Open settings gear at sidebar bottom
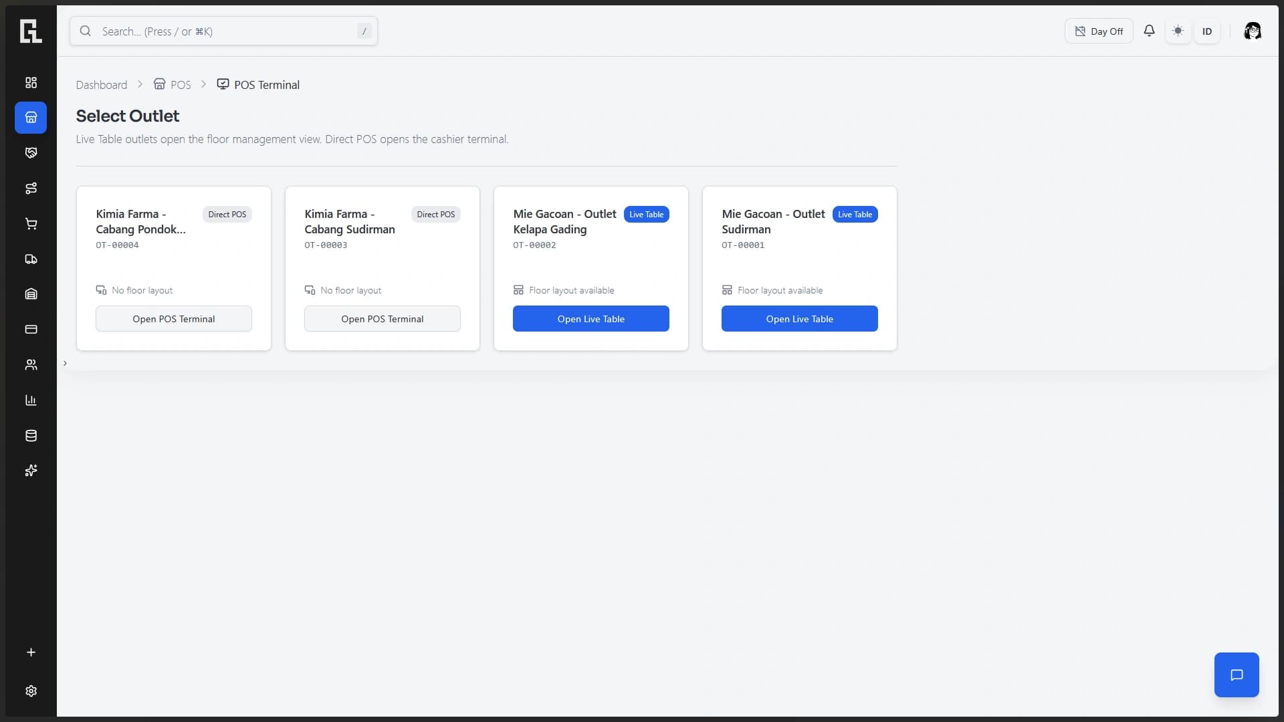The width and height of the screenshot is (1284, 722). pyautogui.click(x=31, y=691)
